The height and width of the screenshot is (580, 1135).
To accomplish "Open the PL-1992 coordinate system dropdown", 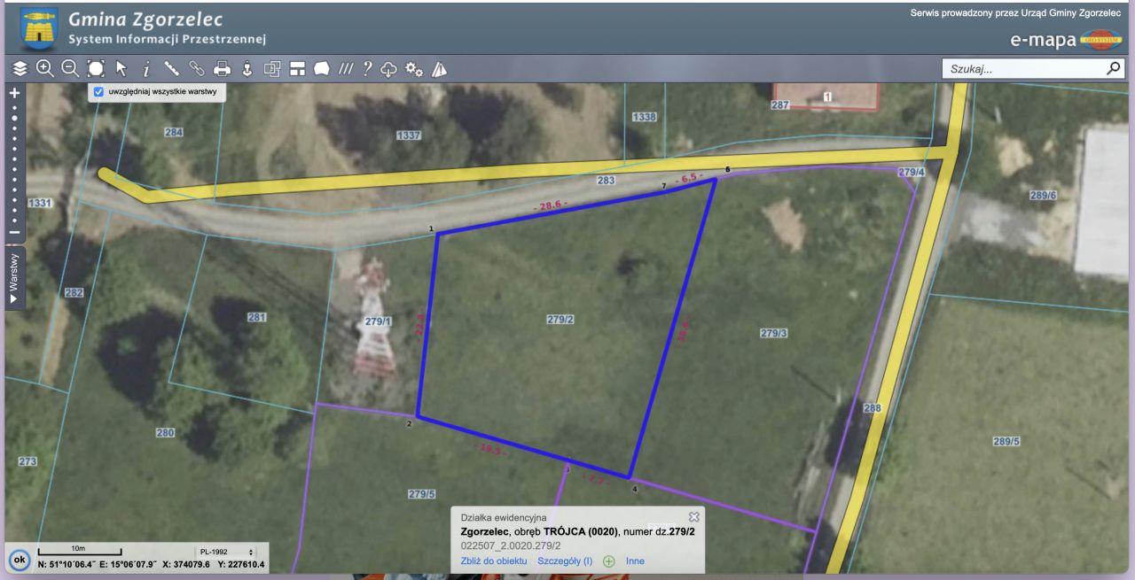I will point(227,552).
